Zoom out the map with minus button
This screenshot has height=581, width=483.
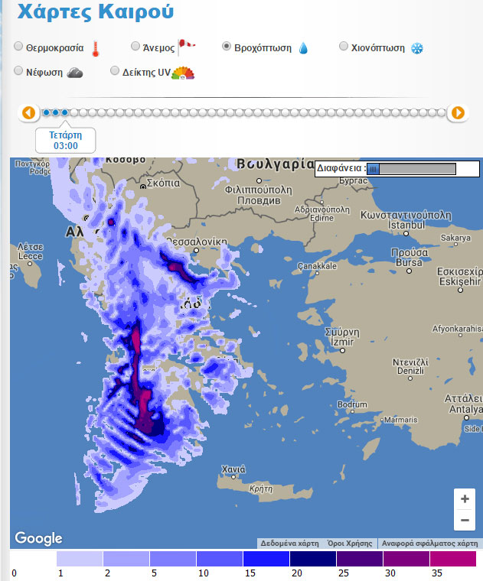(x=464, y=521)
